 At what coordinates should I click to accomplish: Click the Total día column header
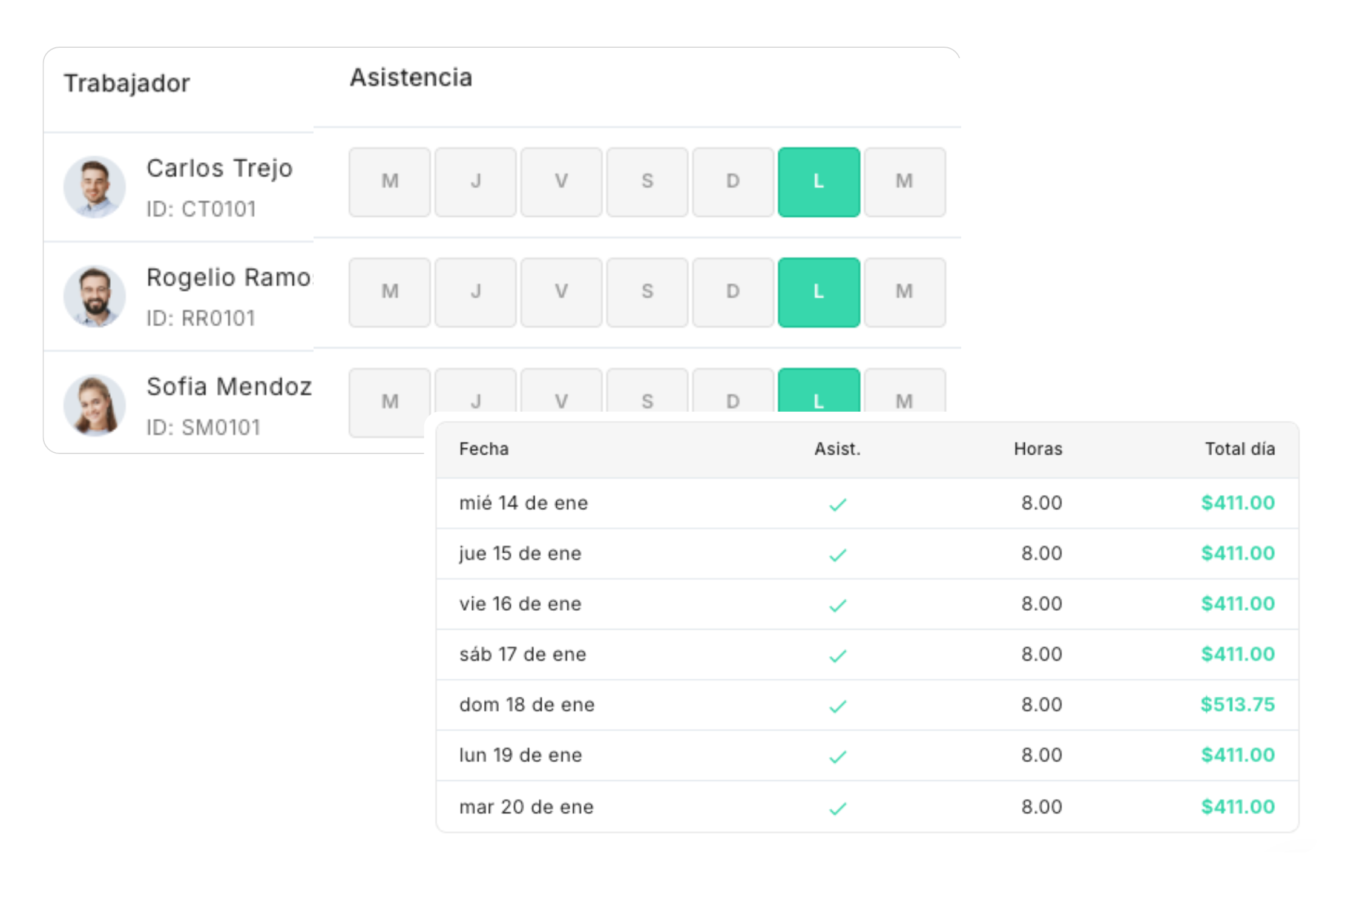[1239, 449]
